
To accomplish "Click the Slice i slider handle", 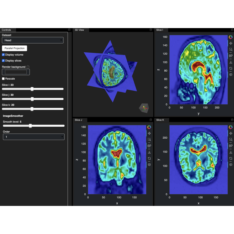I will [32, 89].
